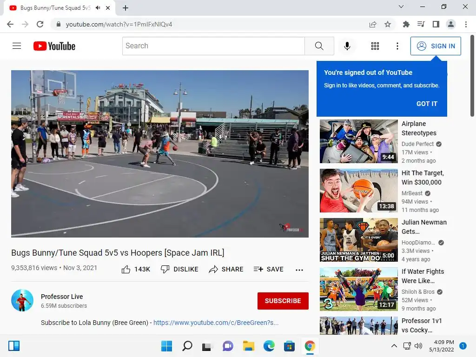Open Chrome profile avatar
The width and height of the screenshot is (476, 357).
pyautogui.click(x=451, y=24)
